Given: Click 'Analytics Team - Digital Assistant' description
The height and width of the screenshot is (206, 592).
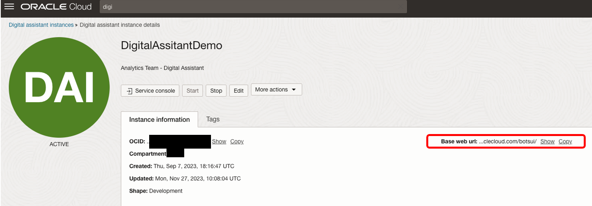Looking at the screenshot, I should coord(162,68).
